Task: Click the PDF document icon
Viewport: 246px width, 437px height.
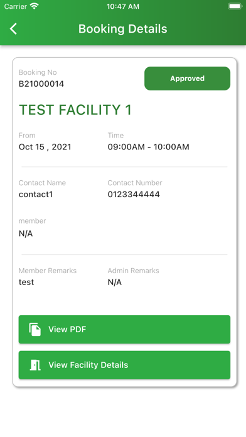Action: click(35, 330)
